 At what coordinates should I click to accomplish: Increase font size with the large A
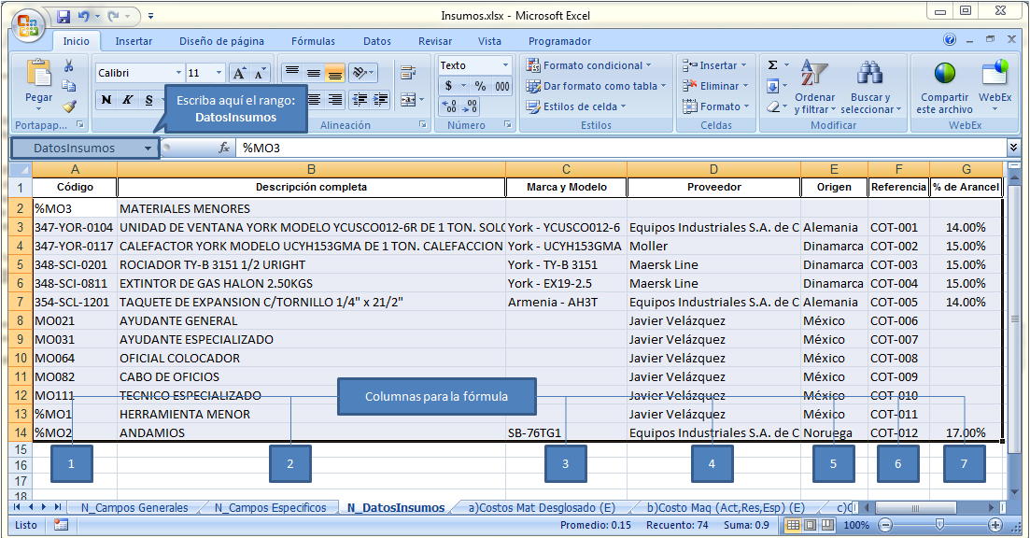(240, 73)
